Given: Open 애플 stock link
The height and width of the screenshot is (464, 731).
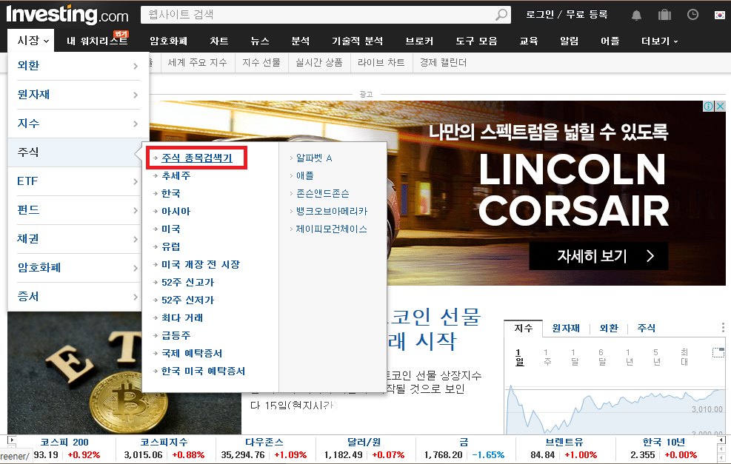Looking at the screenshot, I should coord(305,175).
